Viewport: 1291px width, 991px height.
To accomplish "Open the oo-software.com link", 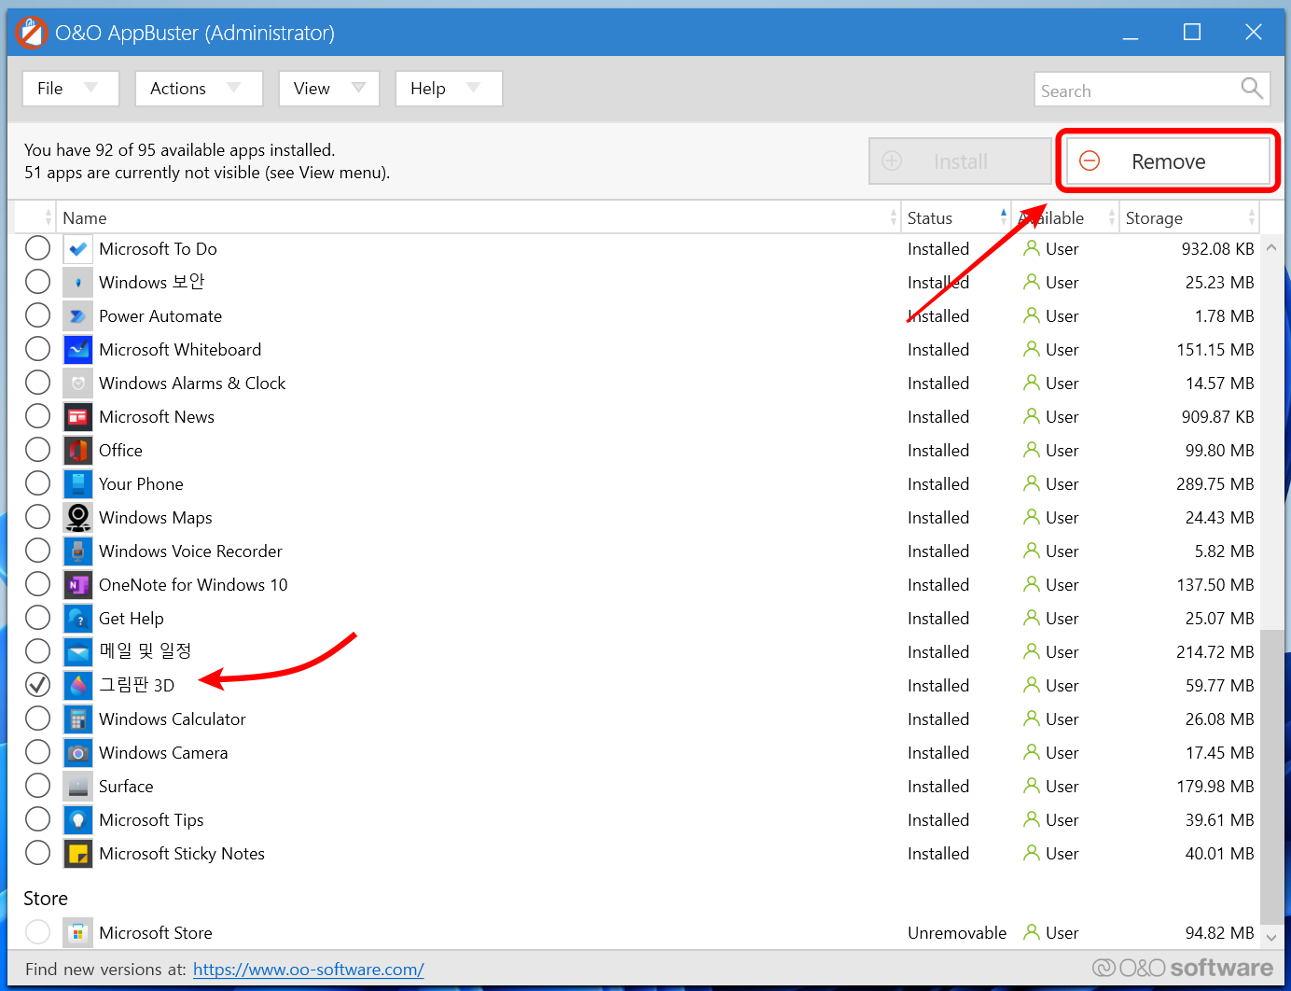I will pyautogui.click(x=309, y=970).
